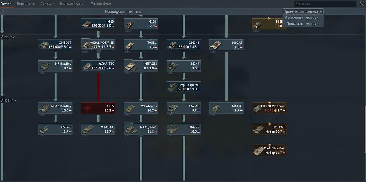Screen dimensions: 366x182
Task: Click the T95E1 vehicle icon
Action: [129, 45]
